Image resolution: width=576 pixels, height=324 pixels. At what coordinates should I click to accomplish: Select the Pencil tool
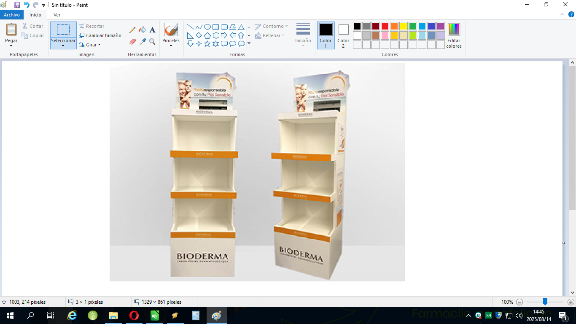click(x=132, y=30)
